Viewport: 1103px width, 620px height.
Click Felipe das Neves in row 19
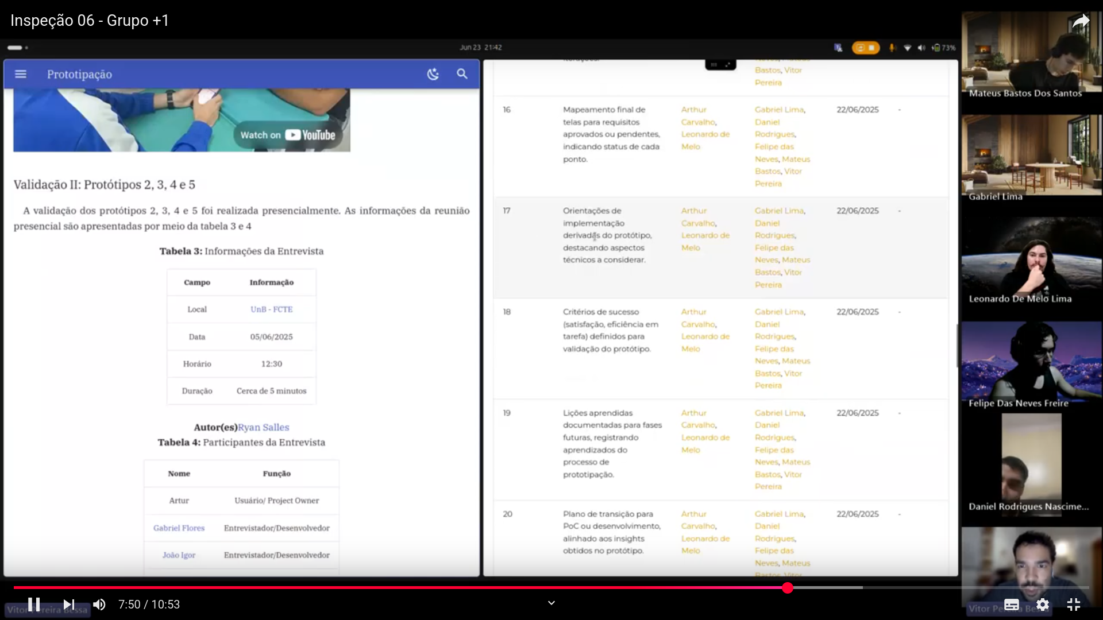coord(773,456)
